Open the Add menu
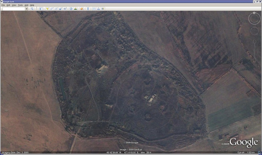The height and width of the screenshot is (155, 262). pos(26,5)
